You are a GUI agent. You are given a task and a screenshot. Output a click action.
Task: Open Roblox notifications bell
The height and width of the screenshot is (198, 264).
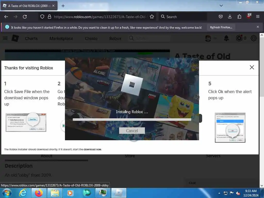point(226,38)
